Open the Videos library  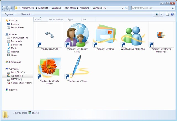[x=14, y=55]
